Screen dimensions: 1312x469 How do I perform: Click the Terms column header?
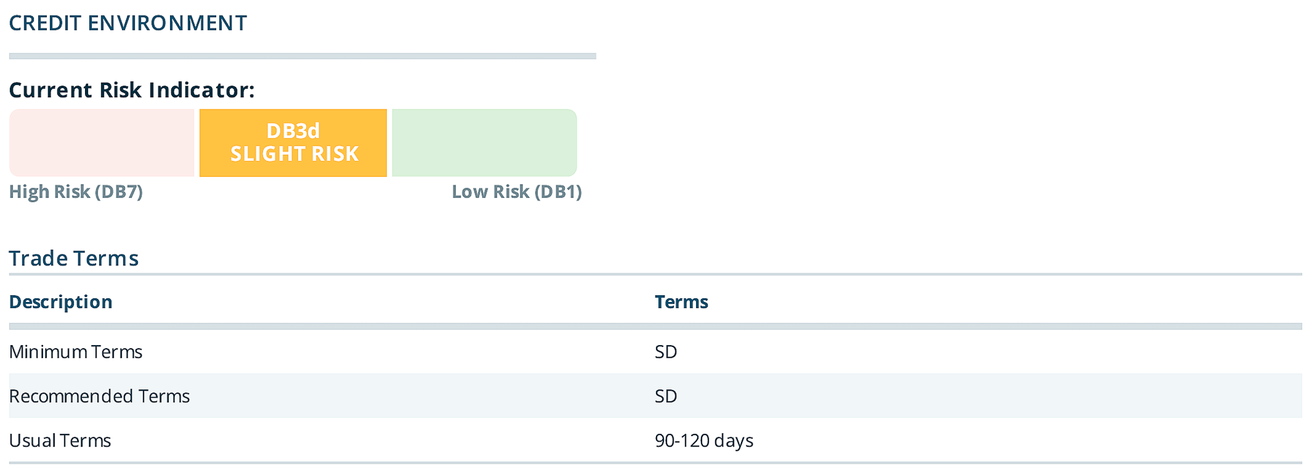(681, 302)
